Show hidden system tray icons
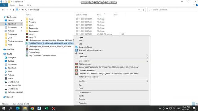 click(x=160, y=108)
